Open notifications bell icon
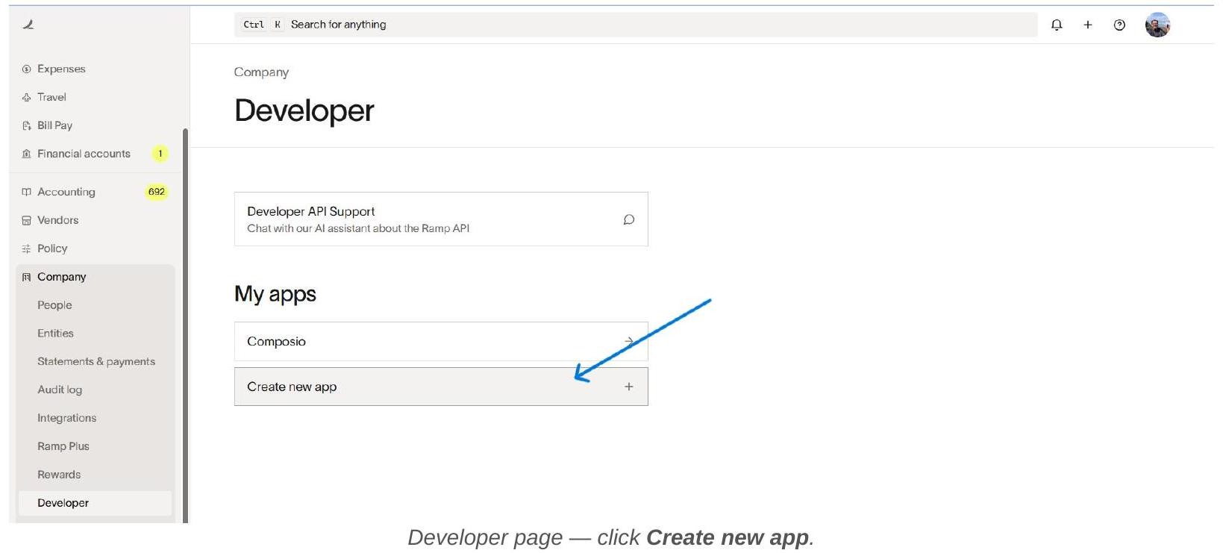The image size is (1223, 553). [x=1057, y=25]
